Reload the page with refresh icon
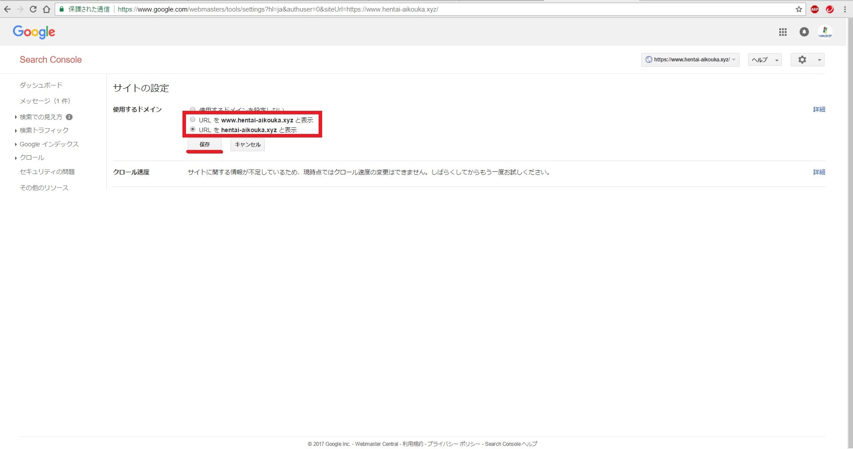853x449 pixels. pos(33,9)
